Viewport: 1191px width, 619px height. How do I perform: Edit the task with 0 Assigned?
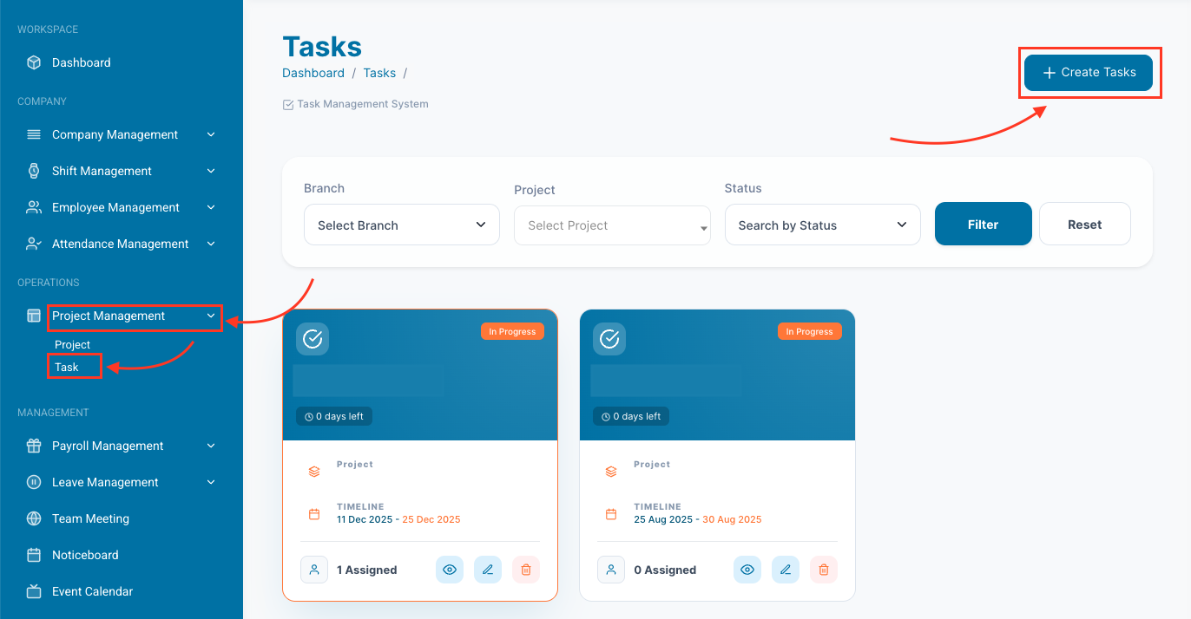[786, 570]
